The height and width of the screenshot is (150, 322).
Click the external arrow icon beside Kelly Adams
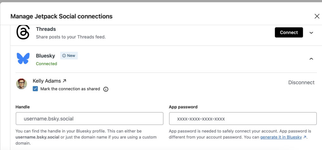tap(64, 81)
